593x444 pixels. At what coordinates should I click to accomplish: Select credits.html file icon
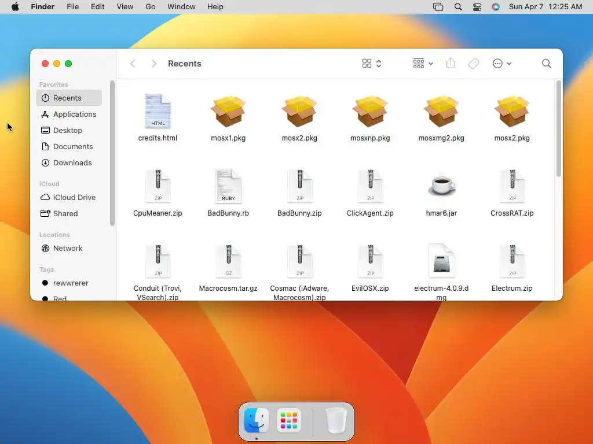(158, 112)
